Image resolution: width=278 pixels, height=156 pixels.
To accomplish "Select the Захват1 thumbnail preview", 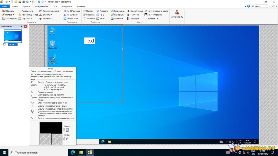I will pos(13,36).
